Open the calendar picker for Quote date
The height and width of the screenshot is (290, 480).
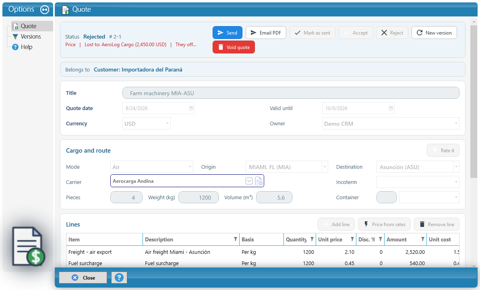[191, 108]
